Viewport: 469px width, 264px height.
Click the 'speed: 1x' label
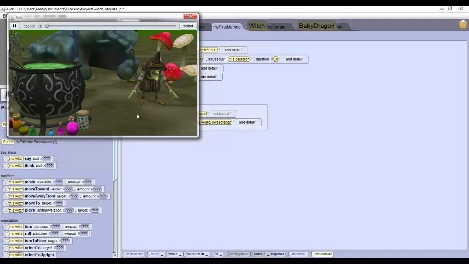(33, 26)
